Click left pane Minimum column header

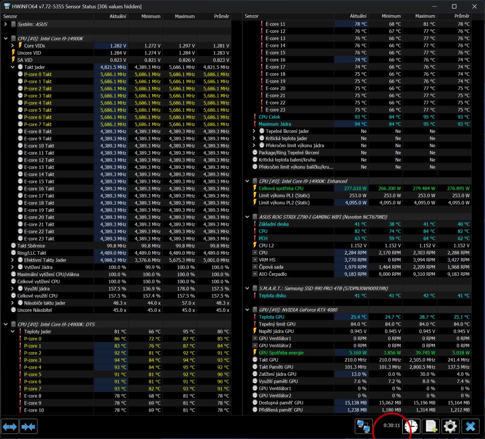(145, 16)
